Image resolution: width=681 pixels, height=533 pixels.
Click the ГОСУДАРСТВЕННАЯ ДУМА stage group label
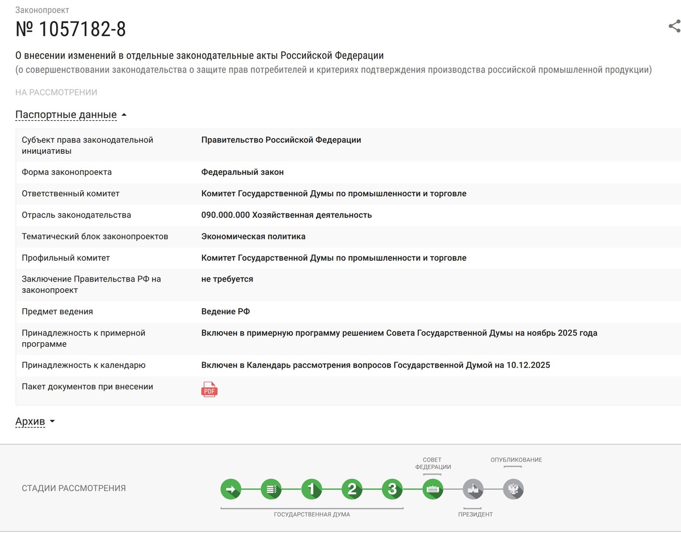coord(312,514)
